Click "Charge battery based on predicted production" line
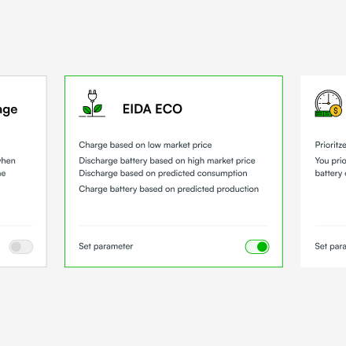The image size is (346, 346). coord(169,189)
